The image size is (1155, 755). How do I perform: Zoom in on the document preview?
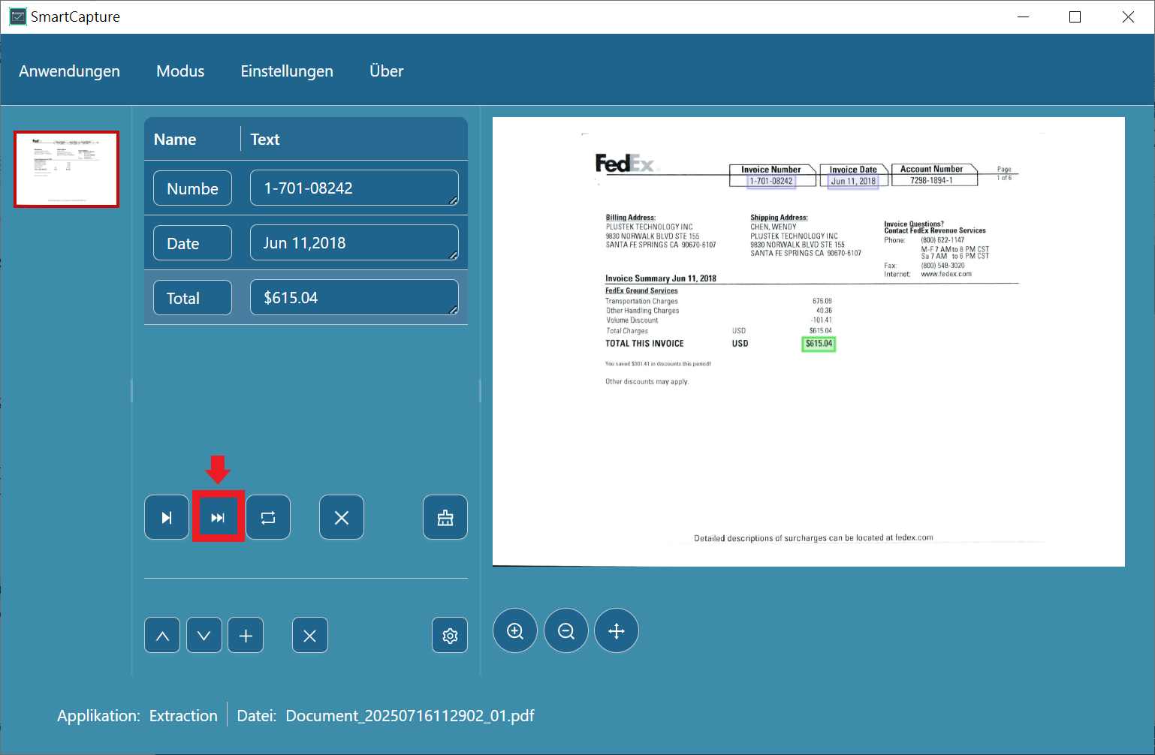(x=515, y=631)
